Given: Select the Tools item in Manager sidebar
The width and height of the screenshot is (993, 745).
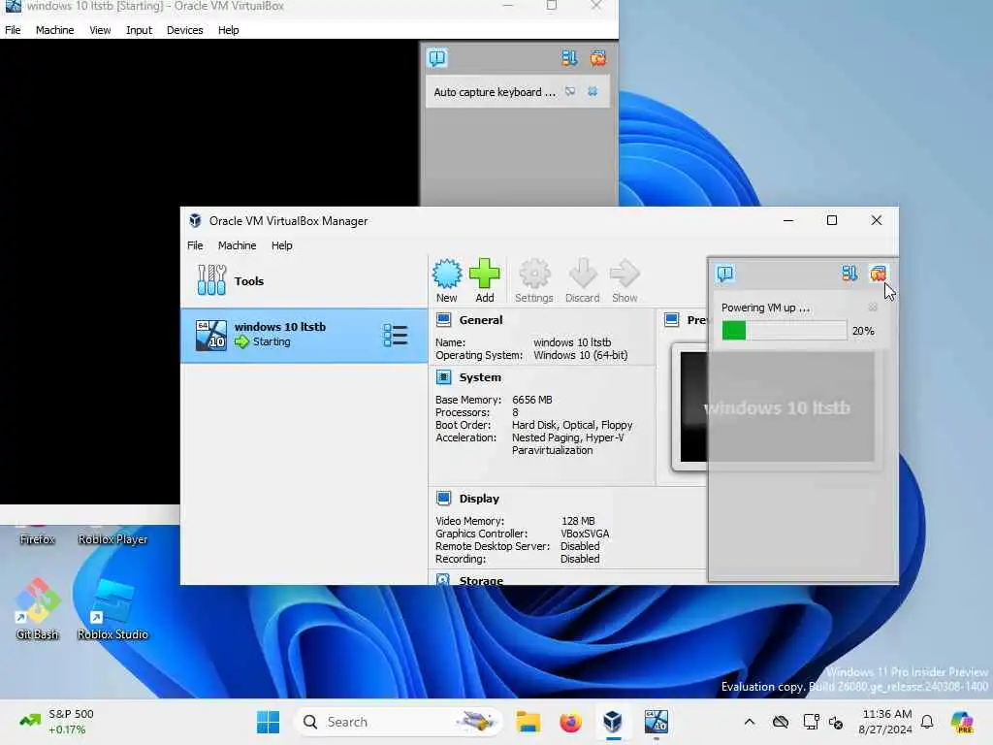Looking at the screenshot, I should click(304, 280).
